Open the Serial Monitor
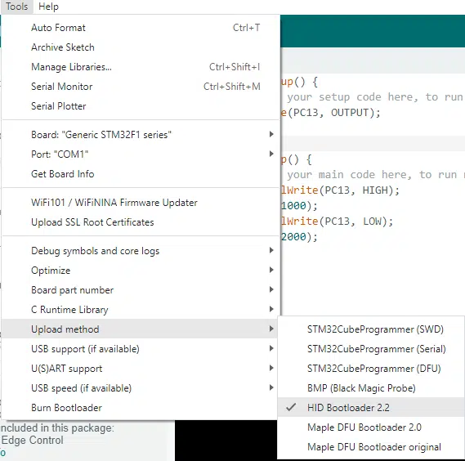This screenshot has width=465, height=461. [x=141, y=87]
